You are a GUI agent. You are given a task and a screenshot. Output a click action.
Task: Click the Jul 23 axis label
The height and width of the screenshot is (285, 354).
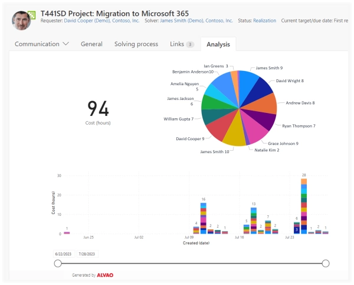click(290, 237)
